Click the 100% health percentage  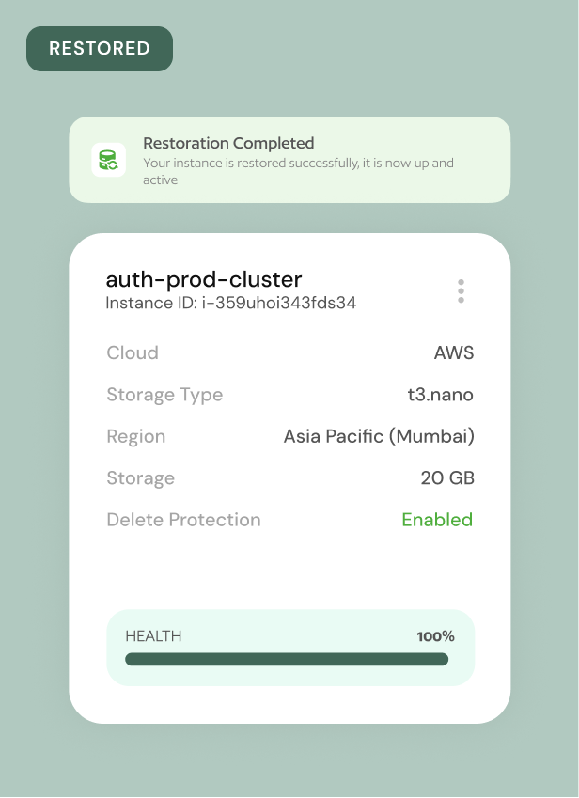pos(435,636)
